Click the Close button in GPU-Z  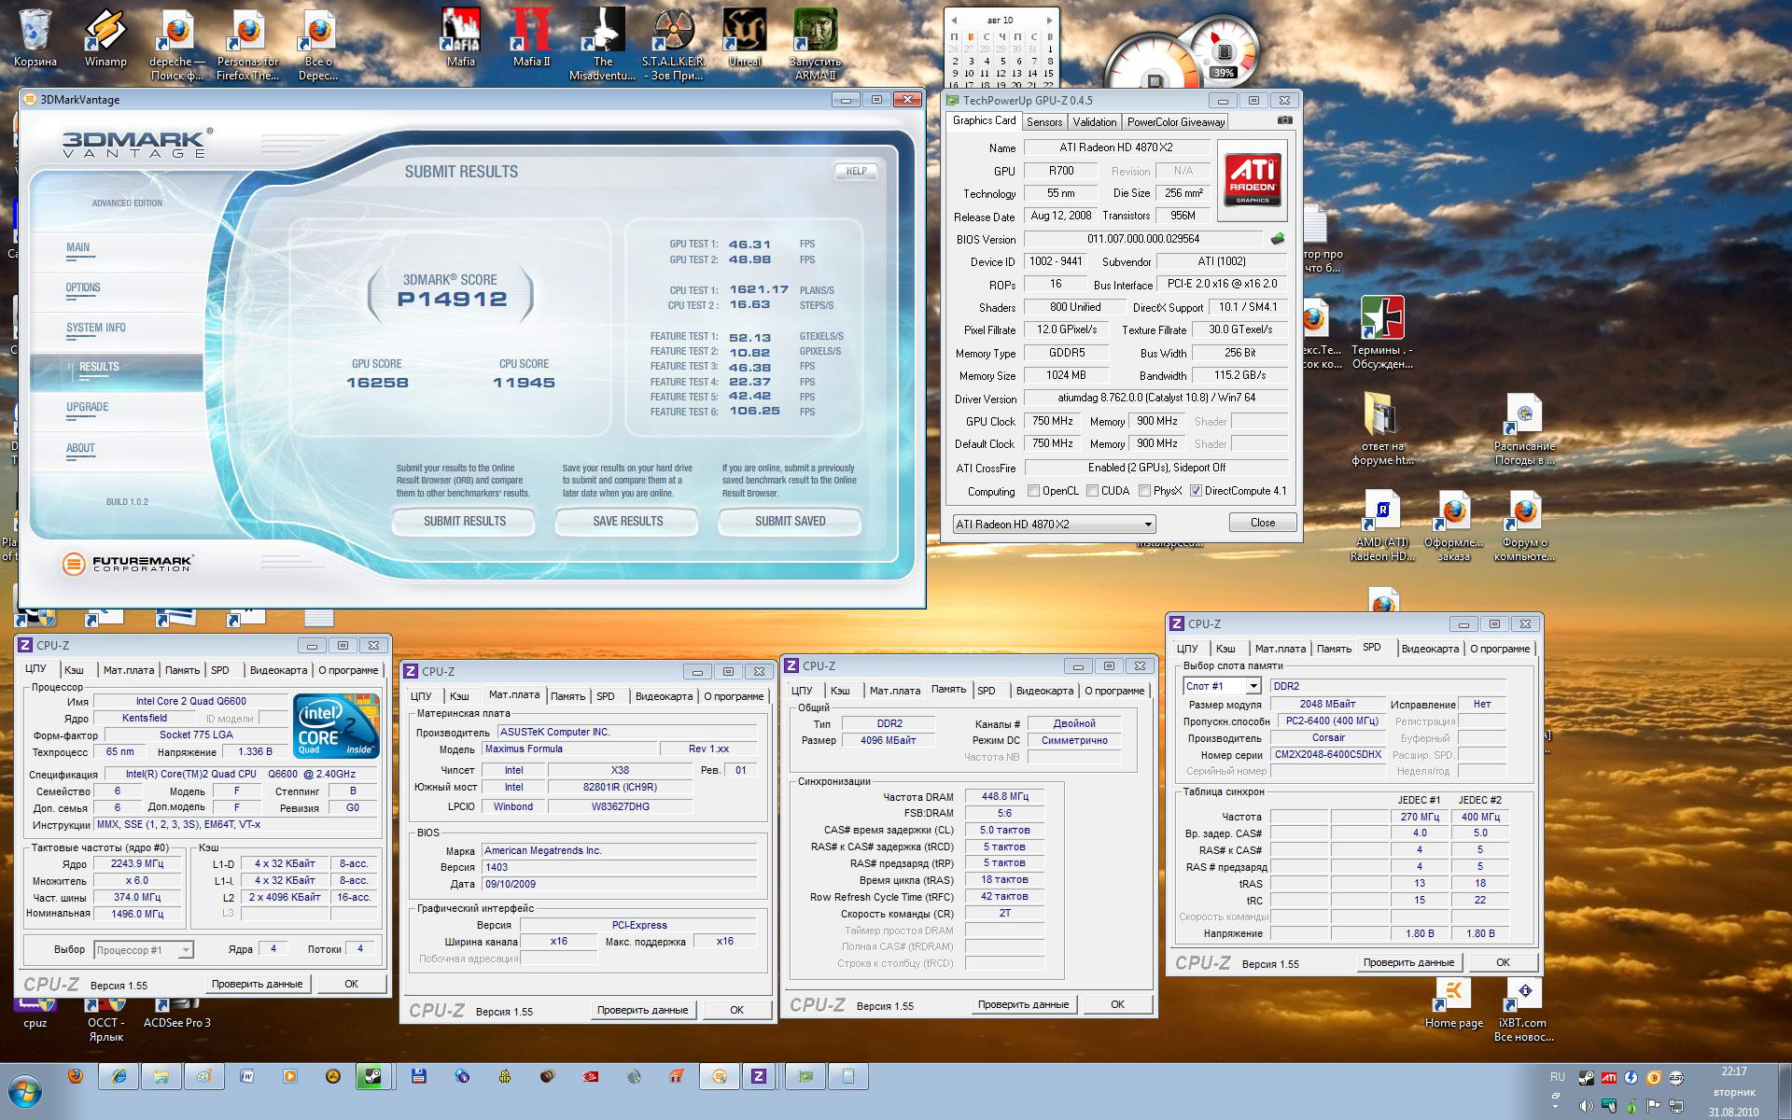point(1262,523)
